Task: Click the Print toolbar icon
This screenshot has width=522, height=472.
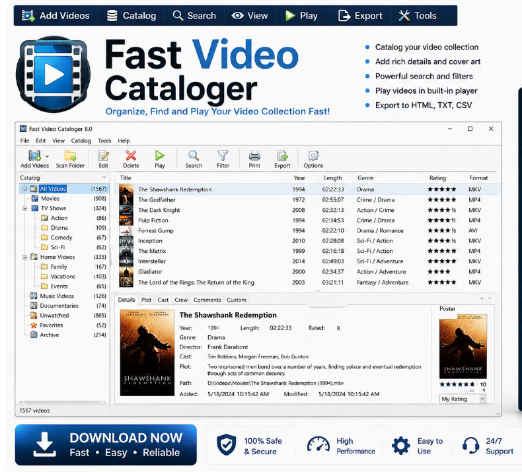Action: pyautogui.click(x=254, y=155)
